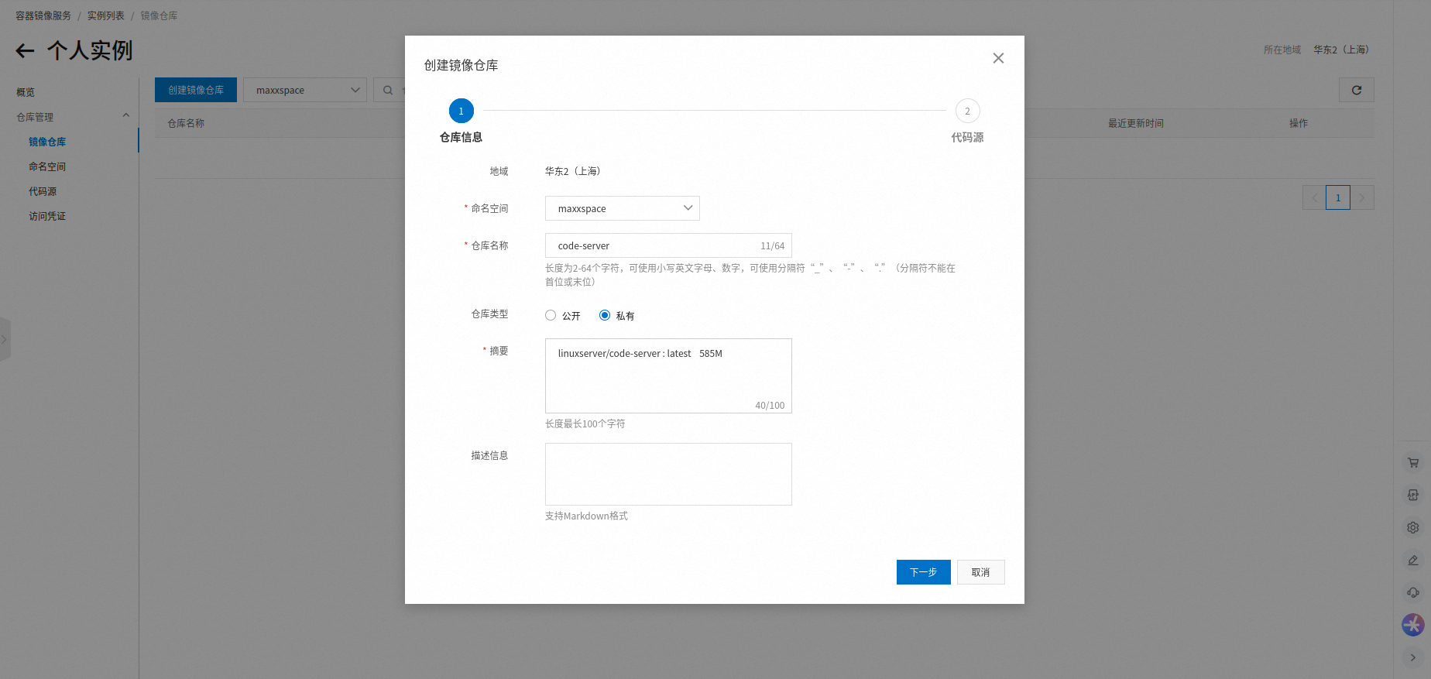
Task: Open 访问凭证 in the left navigation
Action: (47, 216)
